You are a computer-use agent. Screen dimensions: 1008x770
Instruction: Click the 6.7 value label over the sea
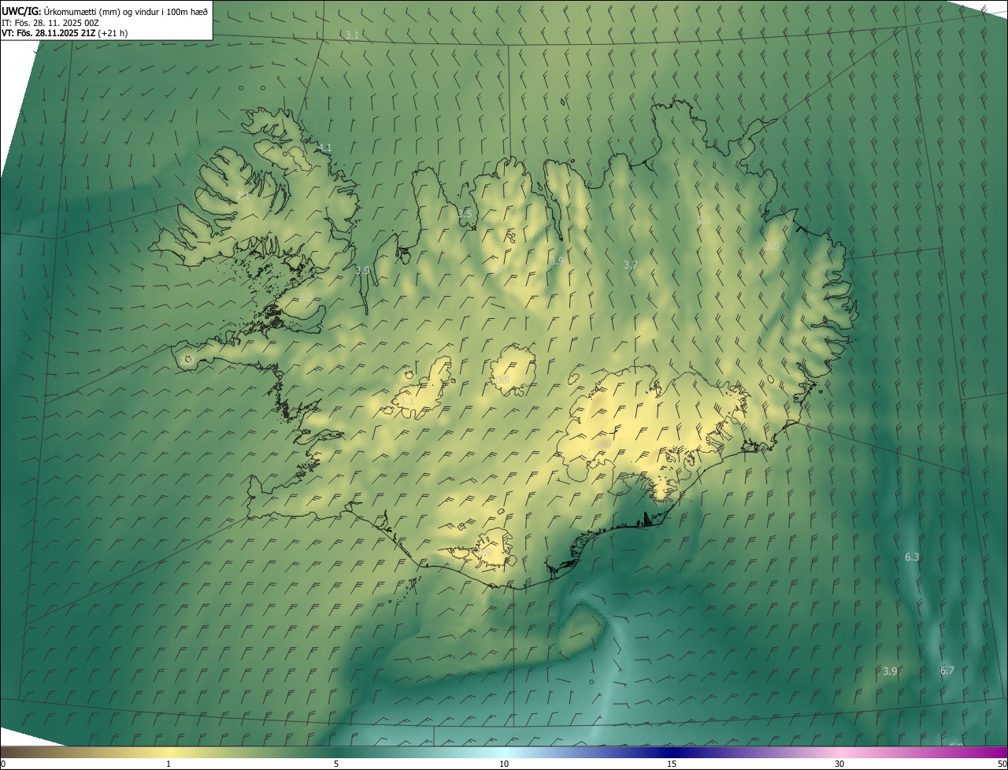947,671
